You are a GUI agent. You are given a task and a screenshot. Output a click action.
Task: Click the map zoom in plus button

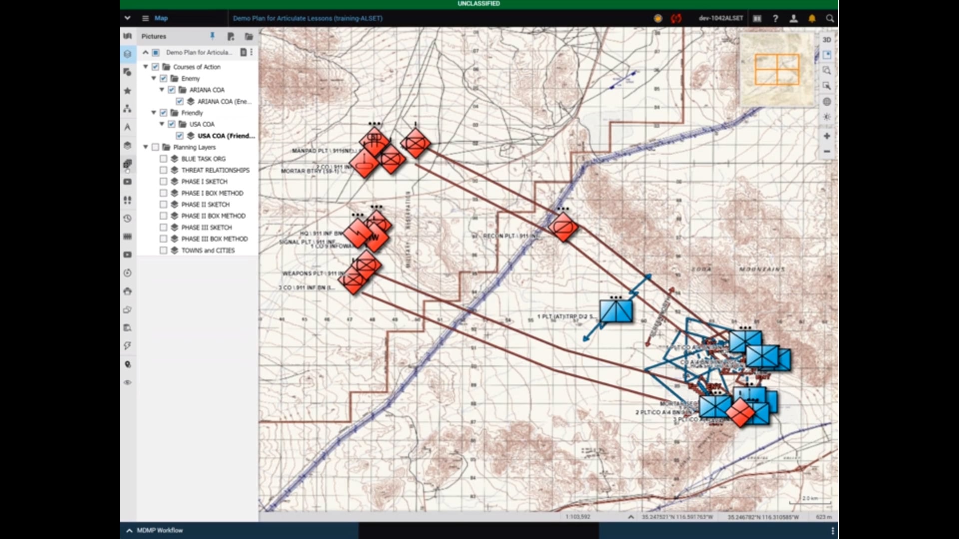(x=827, y=136)
